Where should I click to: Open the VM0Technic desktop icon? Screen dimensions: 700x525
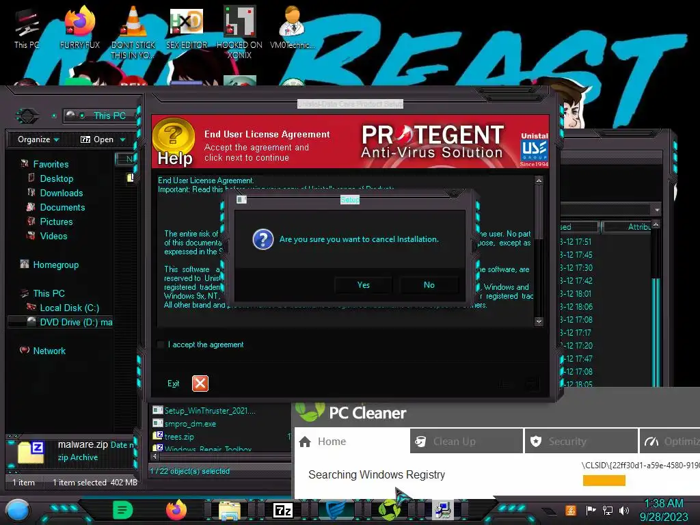click(292, 27)
